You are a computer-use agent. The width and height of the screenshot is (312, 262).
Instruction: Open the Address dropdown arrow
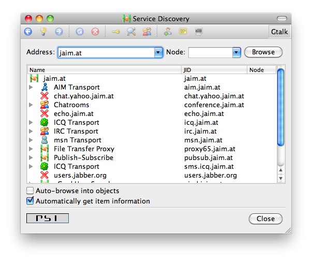click(x=158, y=52)
